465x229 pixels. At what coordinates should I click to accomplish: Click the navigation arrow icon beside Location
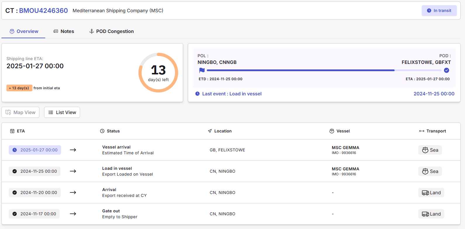(x=210, y=131)
